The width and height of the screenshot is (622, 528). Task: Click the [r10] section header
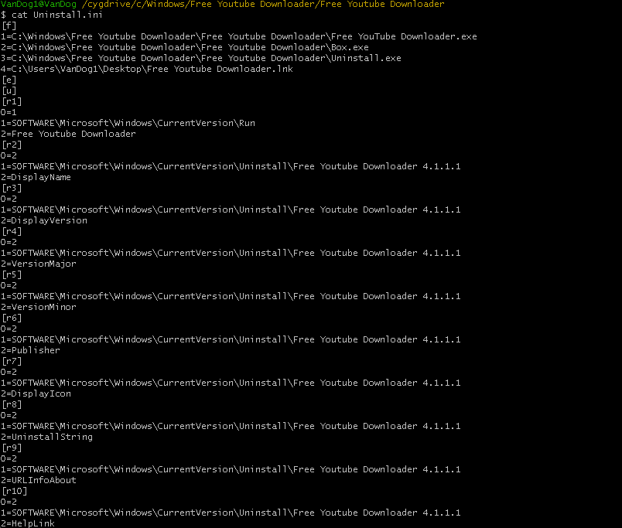(x=14, y=491)
